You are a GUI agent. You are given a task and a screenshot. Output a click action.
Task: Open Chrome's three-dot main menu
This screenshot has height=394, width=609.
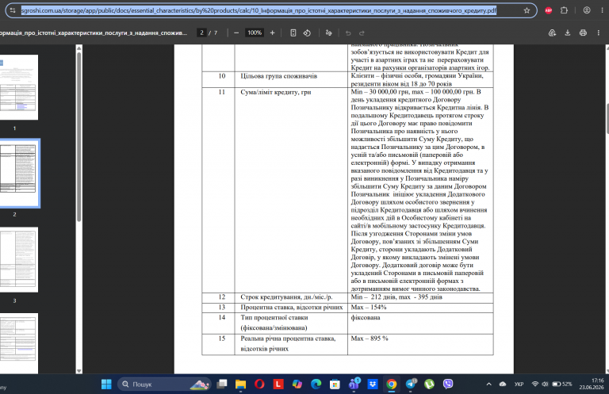[x=602, y=10]
